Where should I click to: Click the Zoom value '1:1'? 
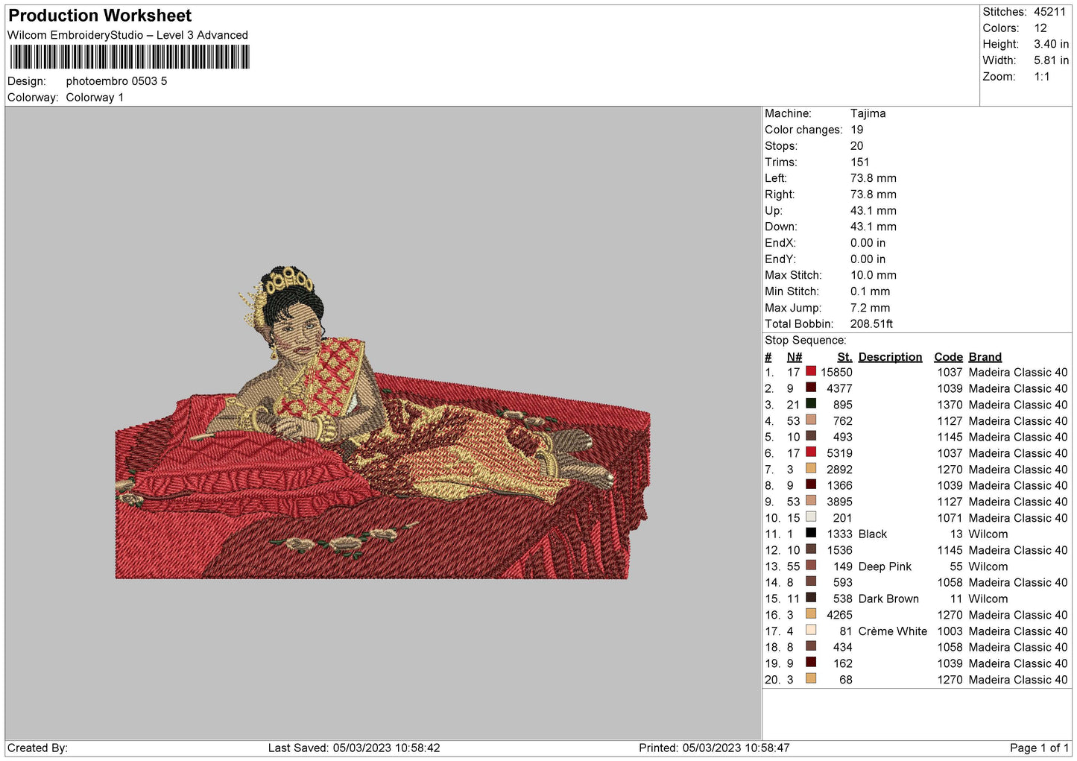coord(1042,77)
